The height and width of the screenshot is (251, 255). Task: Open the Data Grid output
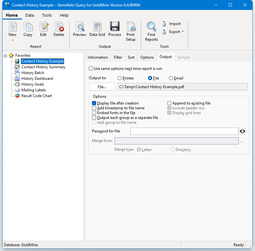[97, 26]
